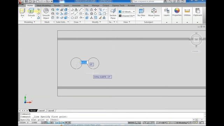This screenshot has width=224, height=126.
Task: Select the Move tool in Modify panel
Action: pyautogui.click(x=96, y=9)
